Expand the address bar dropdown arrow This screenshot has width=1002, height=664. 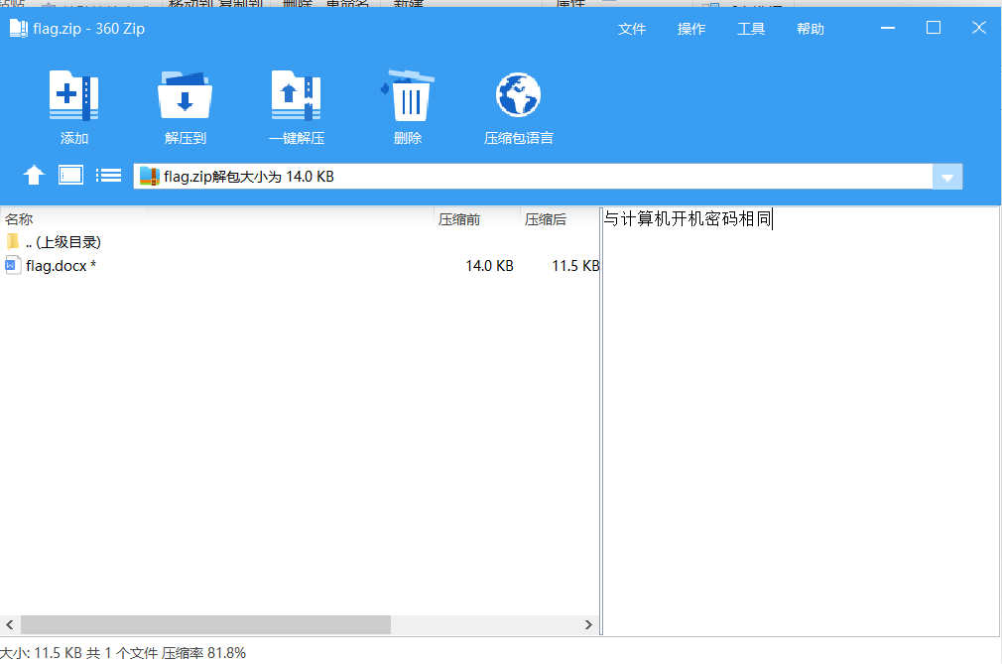click(x=947, y=177)
